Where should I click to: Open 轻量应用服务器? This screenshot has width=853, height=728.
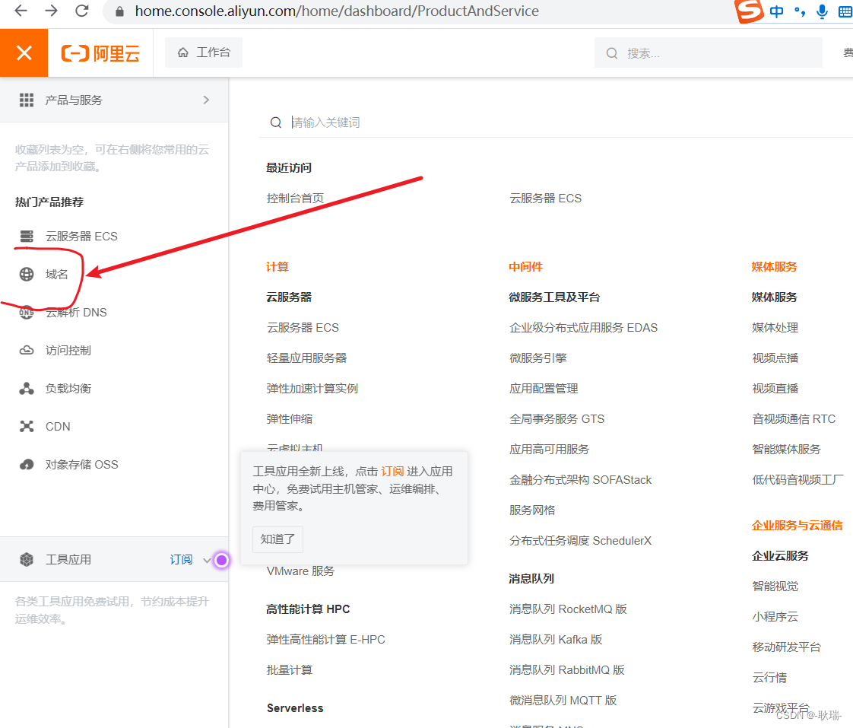(307, 358)
